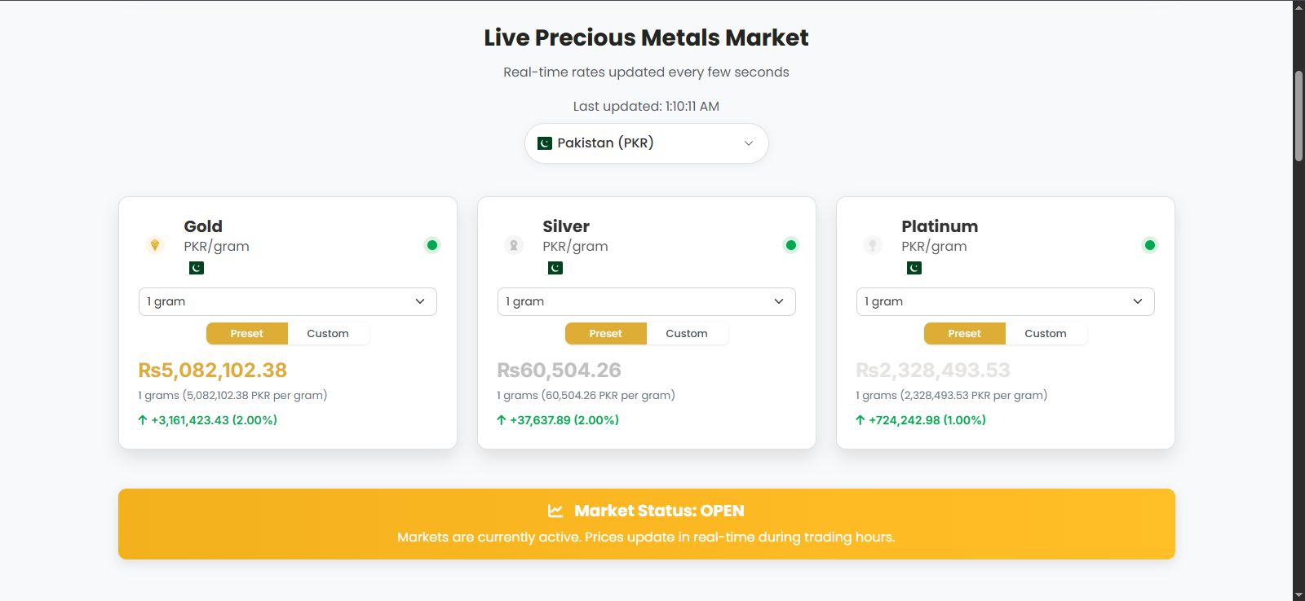The image size is (1305, 601).
Task: Switch Silver card to Custom mode
Action: 687,334
